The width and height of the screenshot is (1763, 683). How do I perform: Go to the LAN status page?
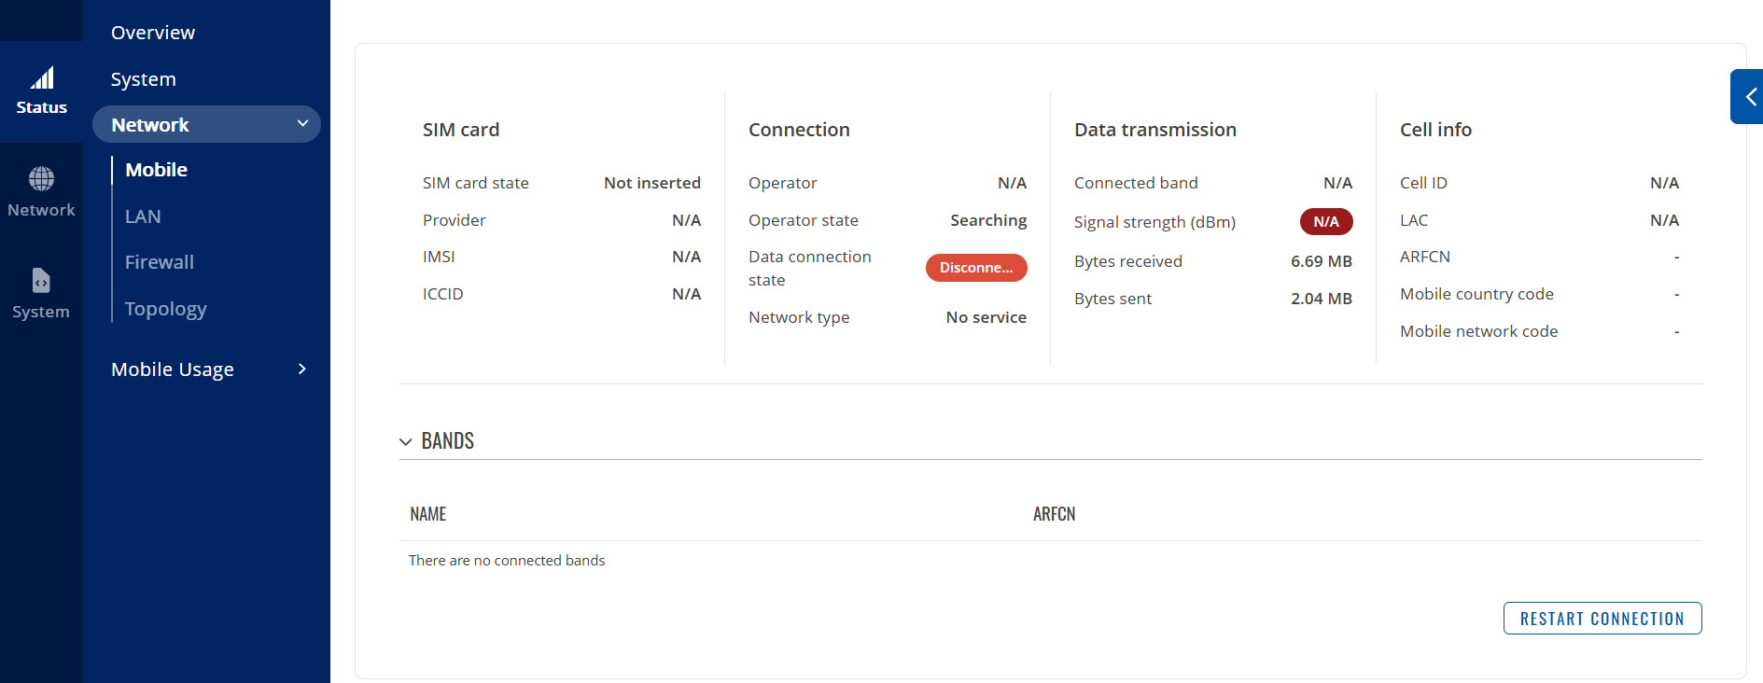[x=143, y=216]
